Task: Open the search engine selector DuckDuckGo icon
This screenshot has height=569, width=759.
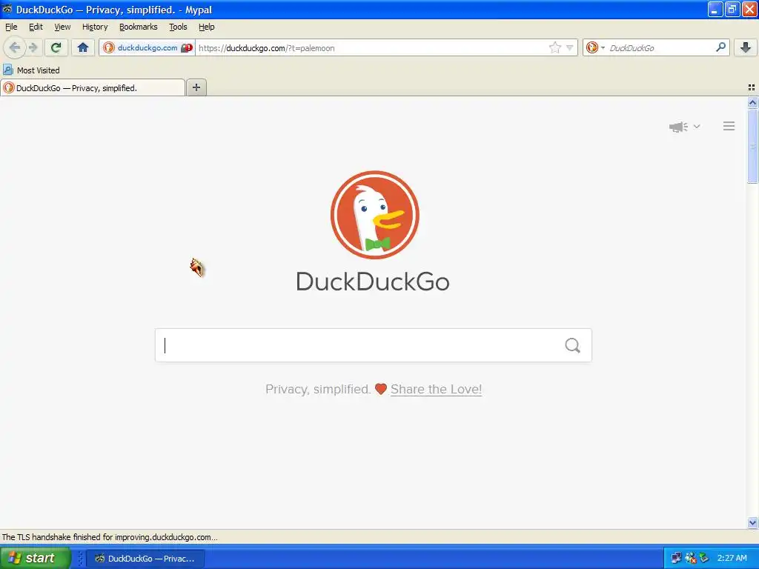Action: coord(594,47)
